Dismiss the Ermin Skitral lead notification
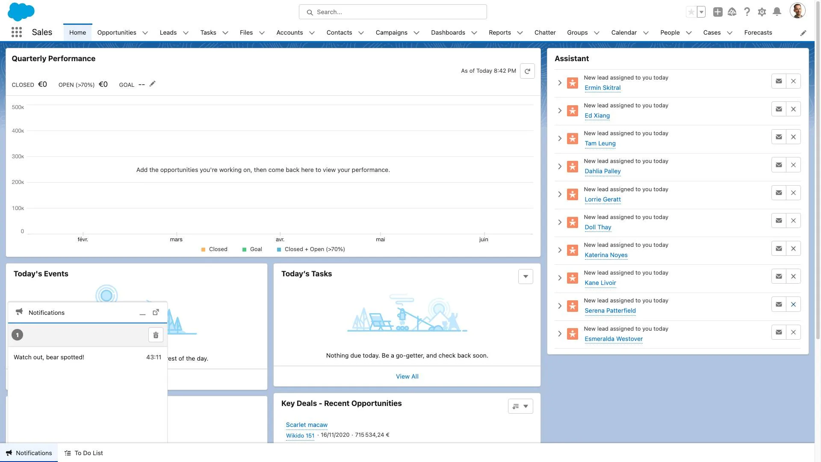The height and width of the screenshot is (462, 821). tap(793, 81)
